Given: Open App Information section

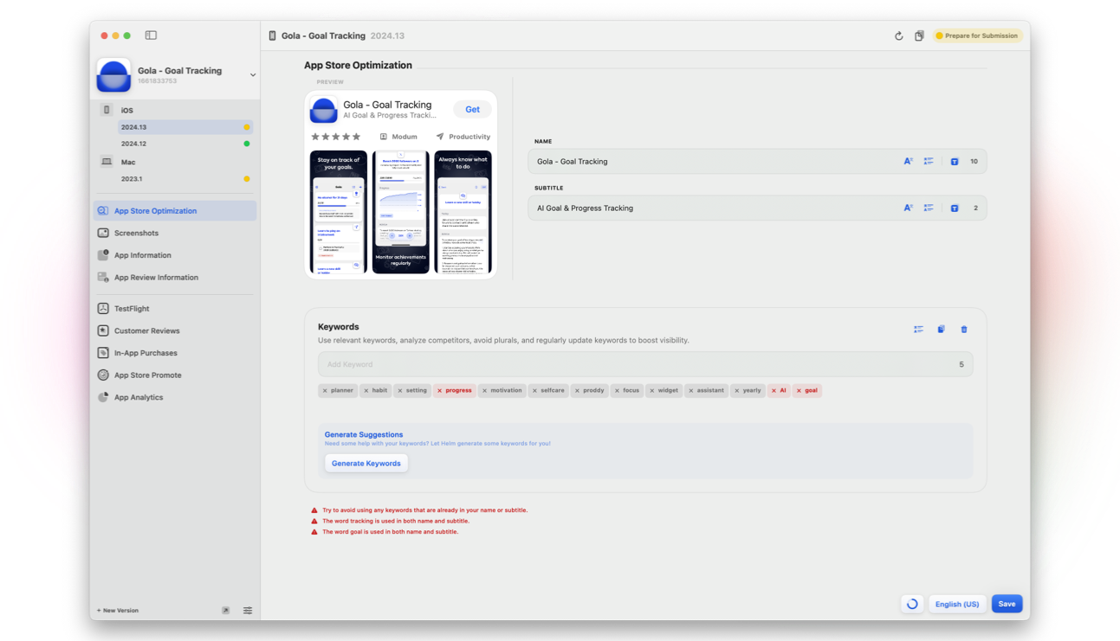Looking at the screenshot, I should 175,255.
